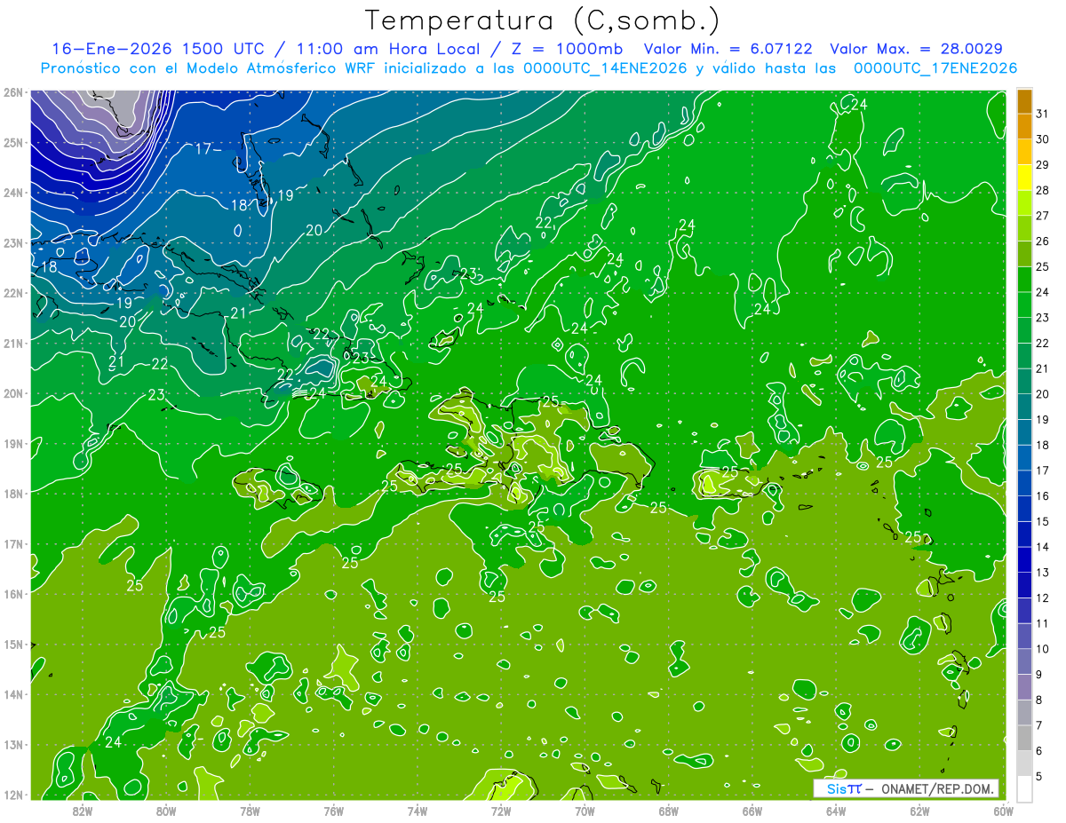Click the white legend swatch below 5
The width and height of the screenshot is (1066, 823).
pos(1024,789)
